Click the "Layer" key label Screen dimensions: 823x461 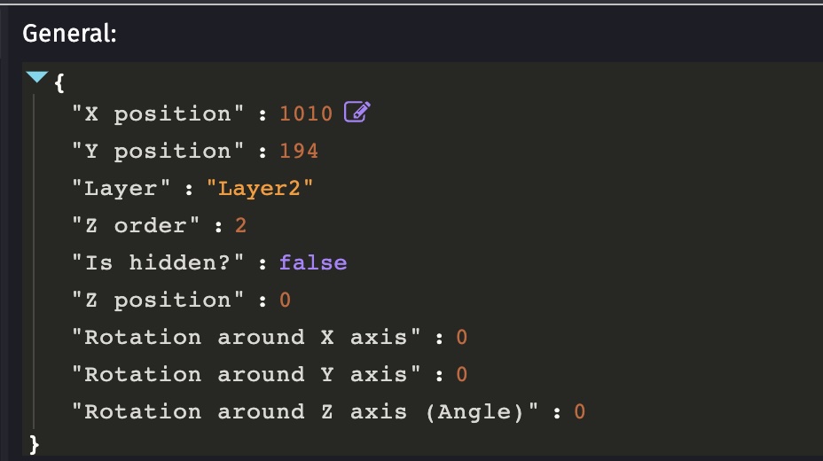(121, 188)
